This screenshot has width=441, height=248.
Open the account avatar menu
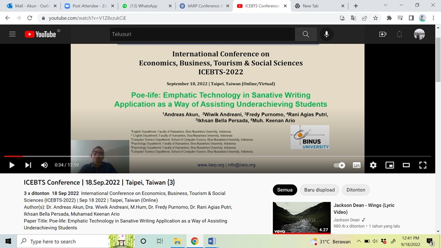419,34
